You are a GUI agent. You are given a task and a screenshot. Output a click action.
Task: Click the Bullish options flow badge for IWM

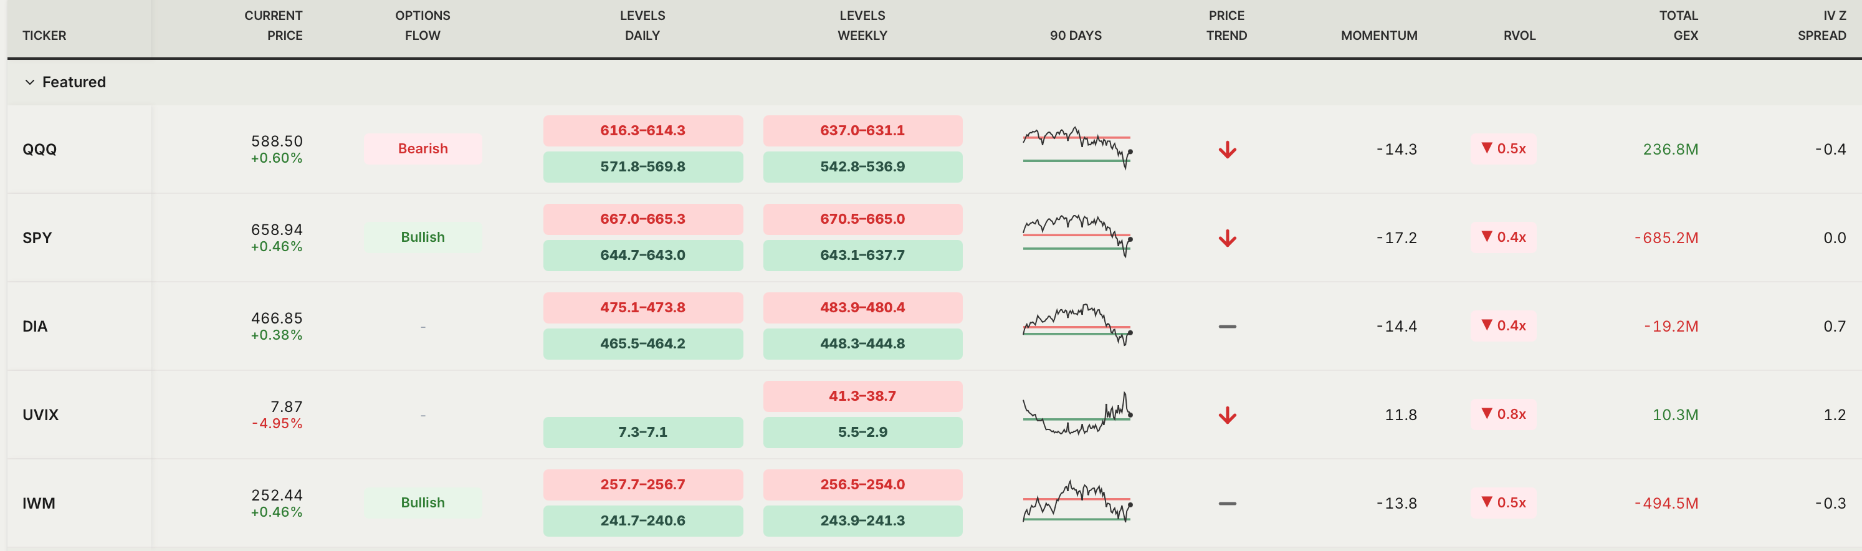[423, 502]
